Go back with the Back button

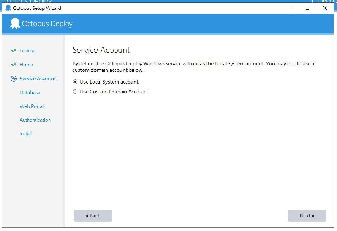pos(93,215)
